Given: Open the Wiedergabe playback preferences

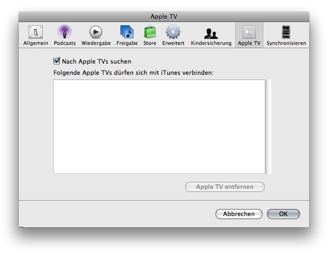Looking at the screenshot, I should click(x=96, y=35).
